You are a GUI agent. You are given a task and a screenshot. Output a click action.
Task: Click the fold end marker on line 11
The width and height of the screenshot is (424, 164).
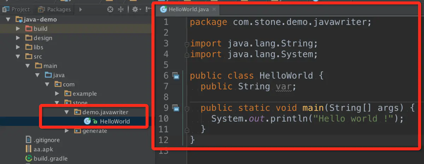[x=186, y=130]
